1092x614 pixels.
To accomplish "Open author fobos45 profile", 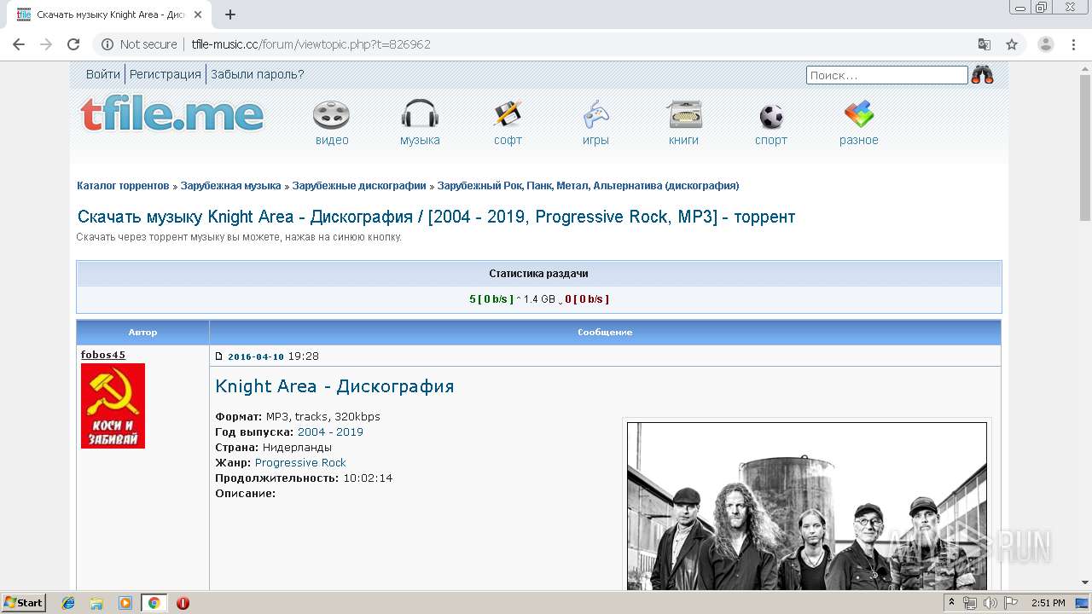I will 102,355.
